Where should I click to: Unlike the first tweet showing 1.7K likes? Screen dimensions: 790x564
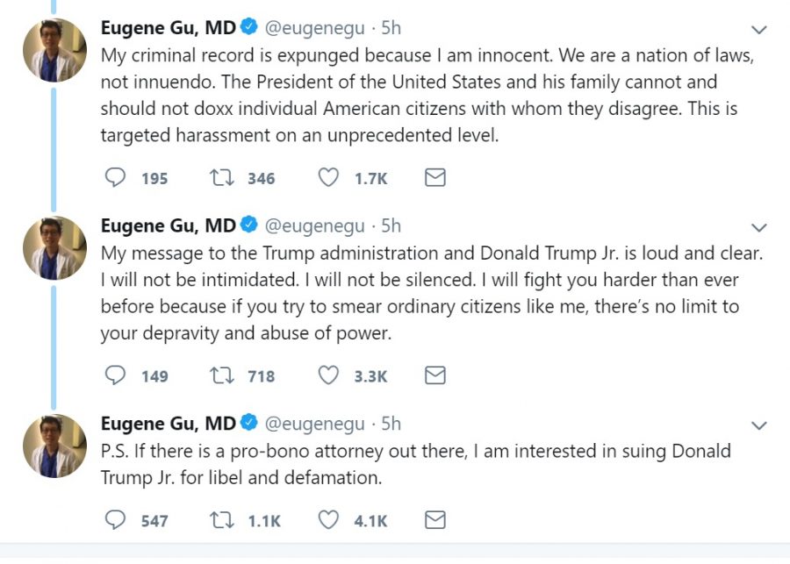327,177
